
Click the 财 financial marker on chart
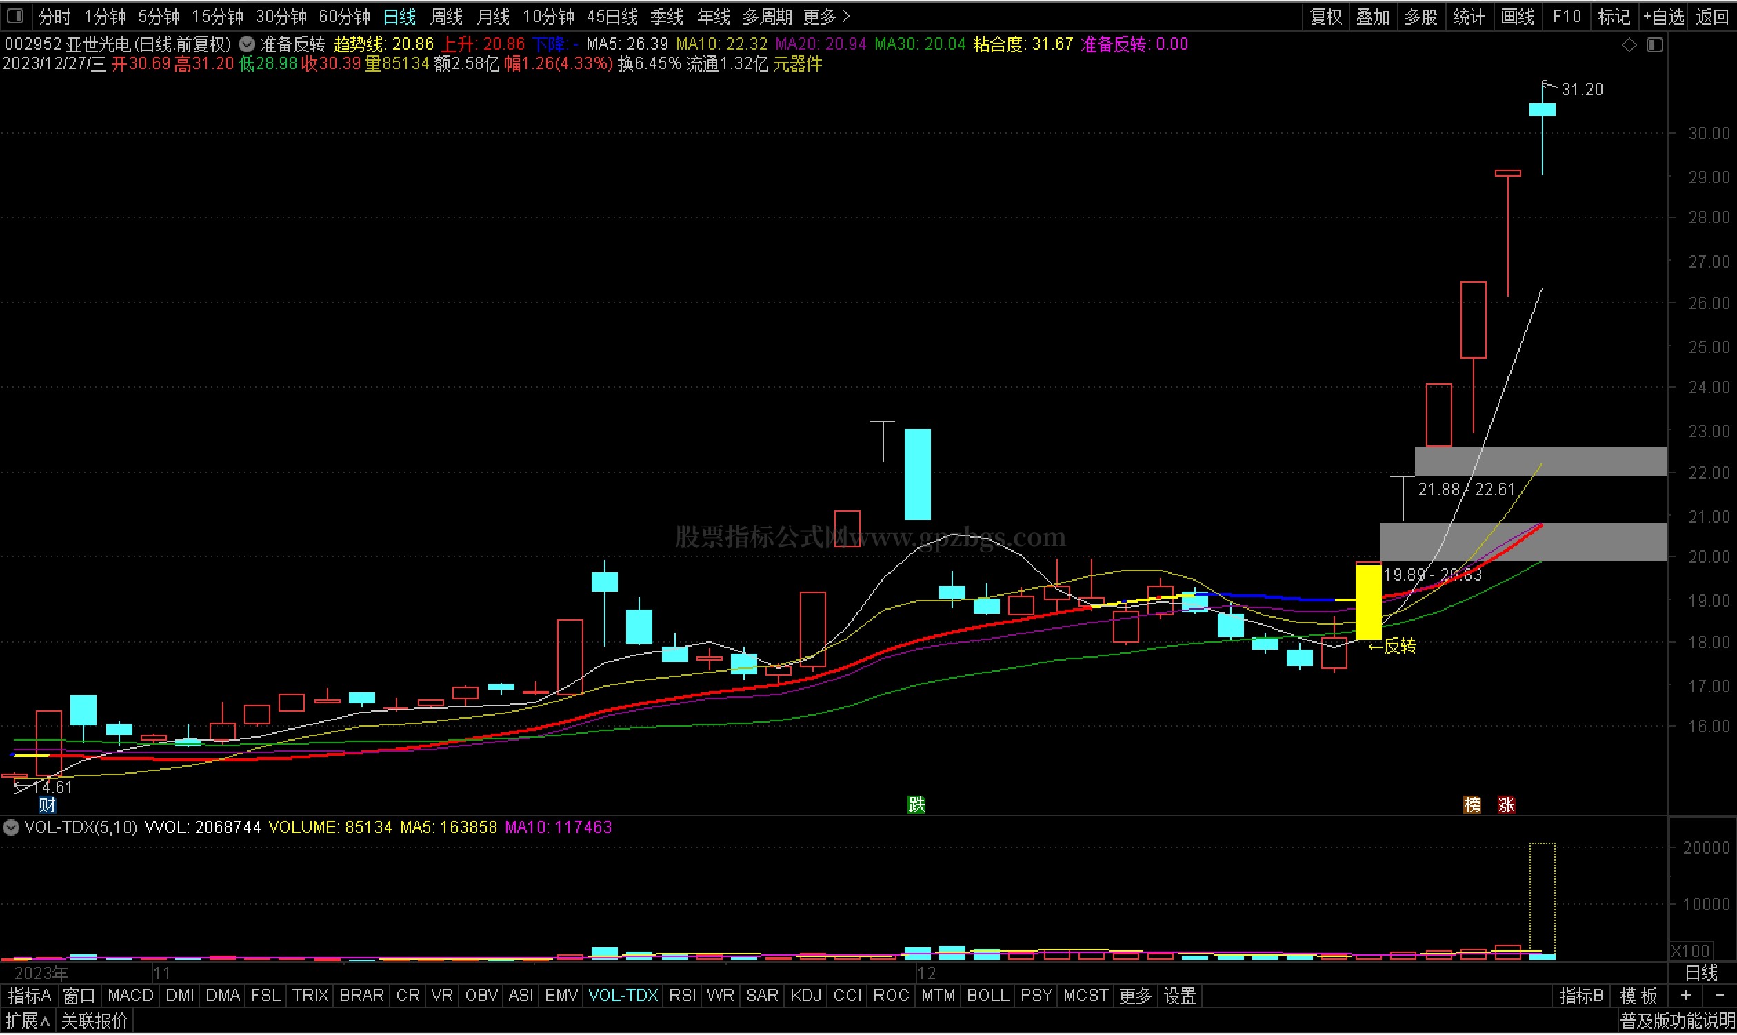[47, 805]
